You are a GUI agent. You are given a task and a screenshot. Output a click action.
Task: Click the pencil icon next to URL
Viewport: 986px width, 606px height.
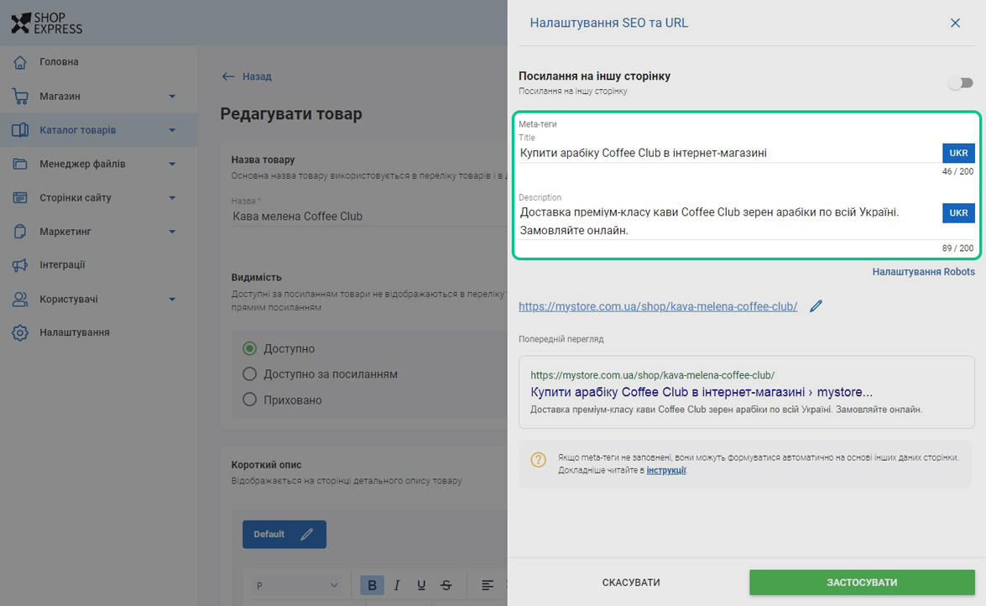(816, 306)
